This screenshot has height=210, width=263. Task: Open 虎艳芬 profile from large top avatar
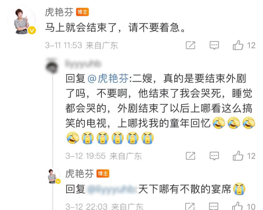click(x=22, y=21)
